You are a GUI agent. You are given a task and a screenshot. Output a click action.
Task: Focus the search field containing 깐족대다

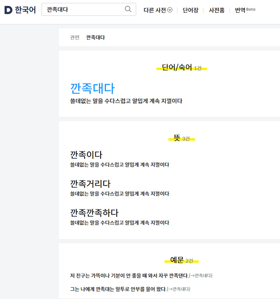pyautogui.click(x=89, y=9)
